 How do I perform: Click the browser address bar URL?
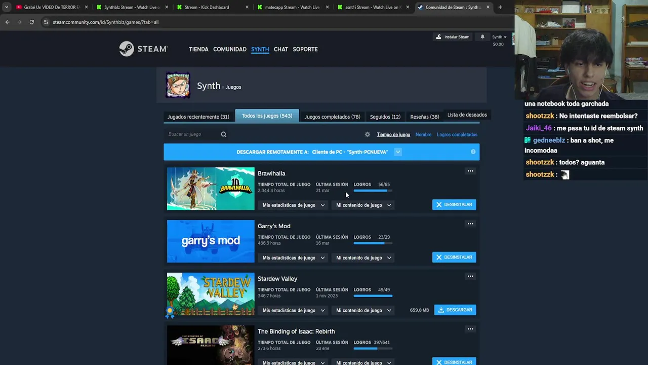click(106, 22)
